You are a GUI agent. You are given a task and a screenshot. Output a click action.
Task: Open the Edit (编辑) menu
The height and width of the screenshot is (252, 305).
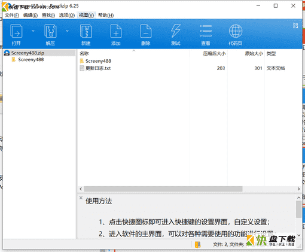[30, 16]
